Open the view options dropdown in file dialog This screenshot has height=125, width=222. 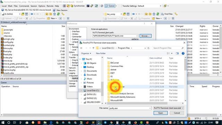point(172,53)
